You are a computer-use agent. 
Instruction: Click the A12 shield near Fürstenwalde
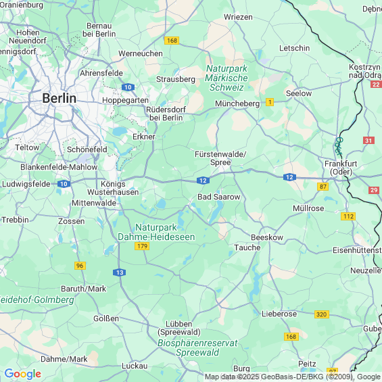pos(203,181)
